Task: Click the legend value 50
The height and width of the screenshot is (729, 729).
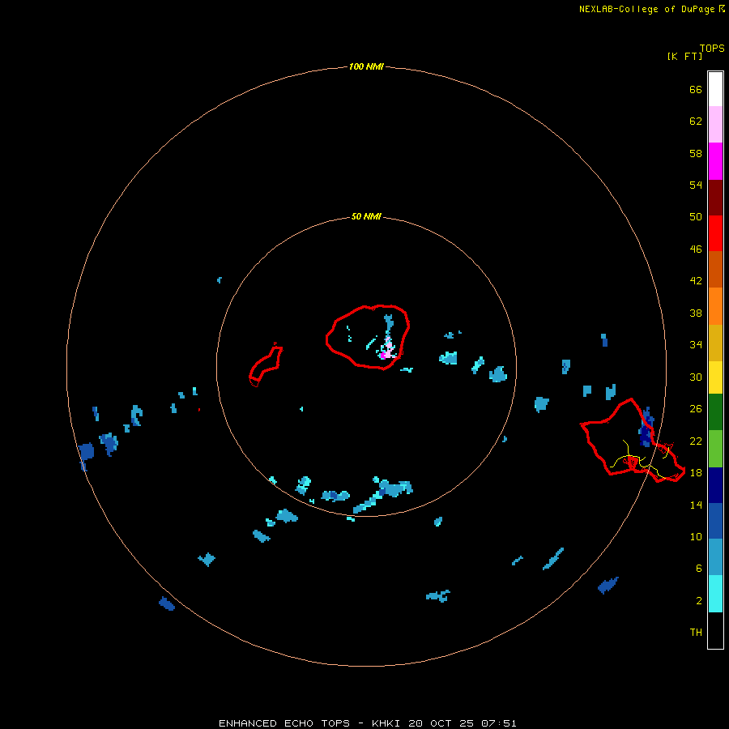Action: pos(696,216)
